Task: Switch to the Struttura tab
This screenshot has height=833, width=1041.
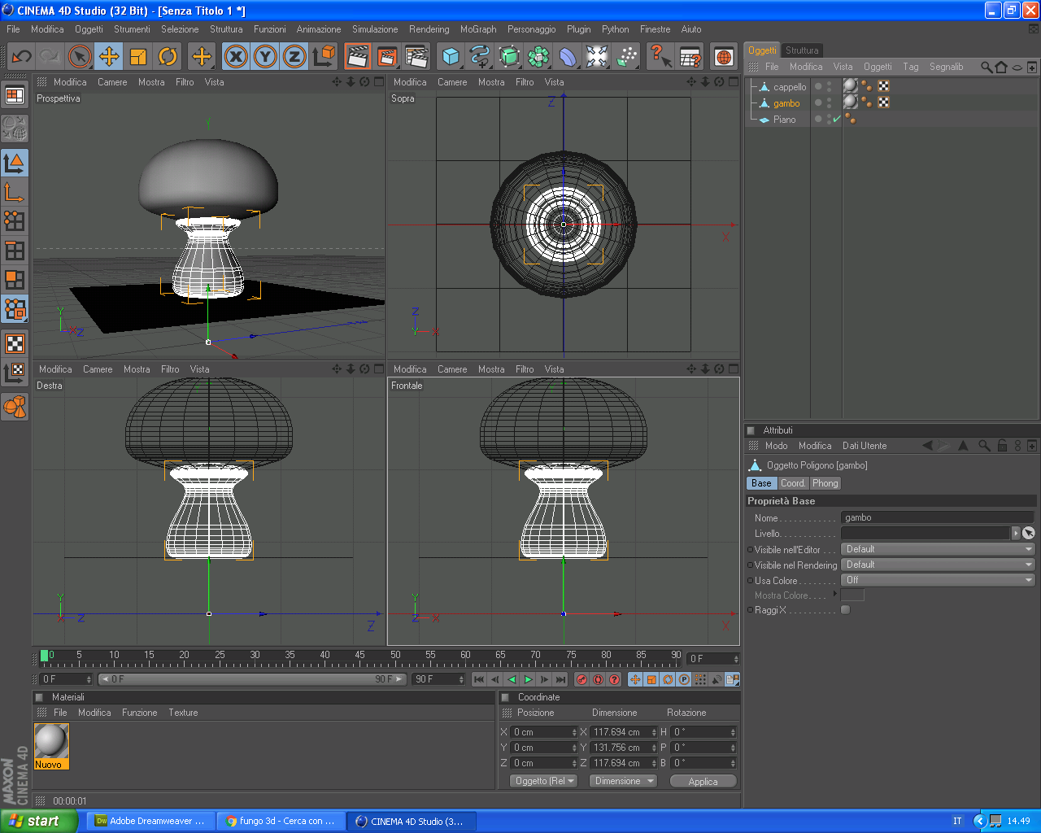Action: click(802, 50)
